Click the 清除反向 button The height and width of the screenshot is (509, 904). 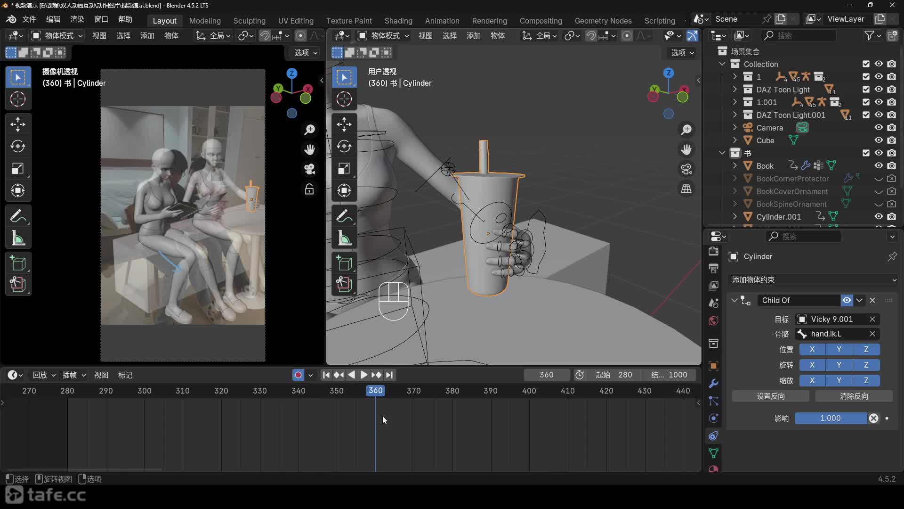[854, 396]
